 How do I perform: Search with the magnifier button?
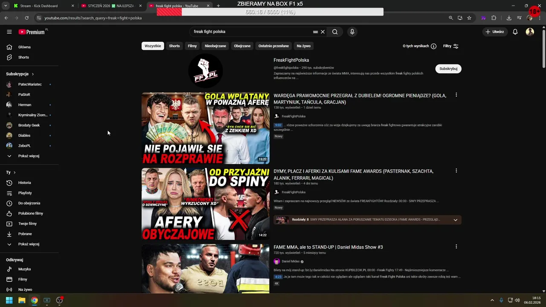335,32
